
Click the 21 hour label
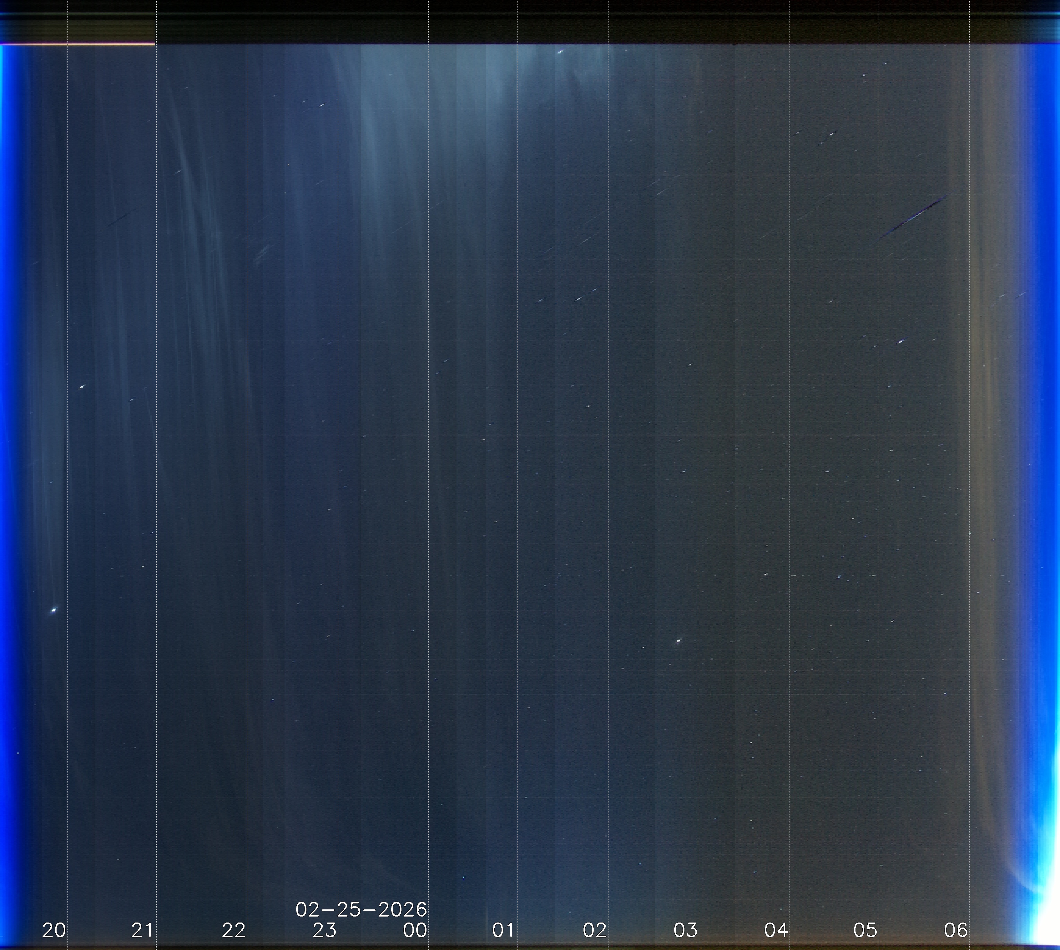(x=143, y=930)
